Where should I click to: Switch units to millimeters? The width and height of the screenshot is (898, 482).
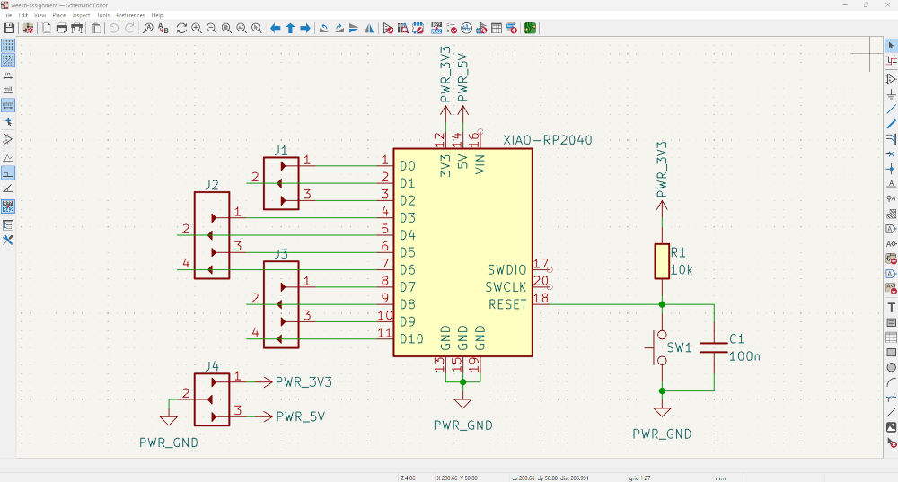[x=8, y=105]
